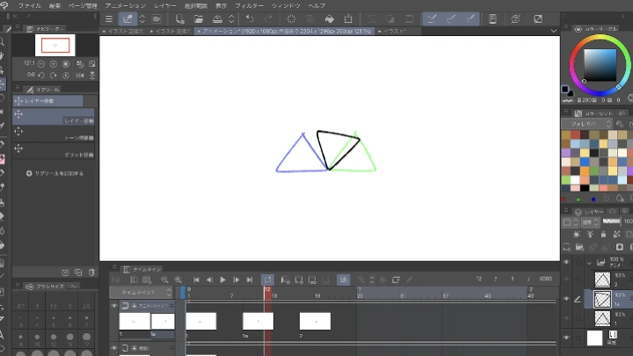Open the フィルター menu

(x=249, y=5)
